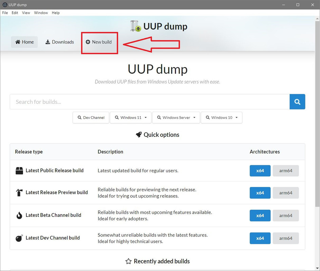This screenshot has height=271, width=320.
Task: Select arm64 for Latest Release Preview build
Action: pos(286,193)
